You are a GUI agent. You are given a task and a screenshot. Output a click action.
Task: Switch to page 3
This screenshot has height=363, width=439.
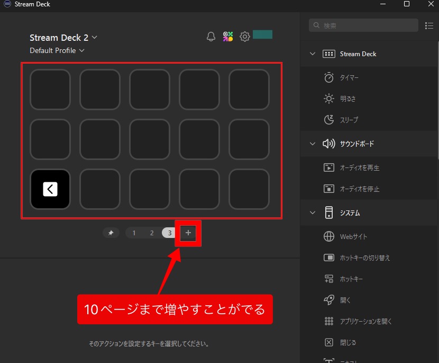[x=169, y=233]
